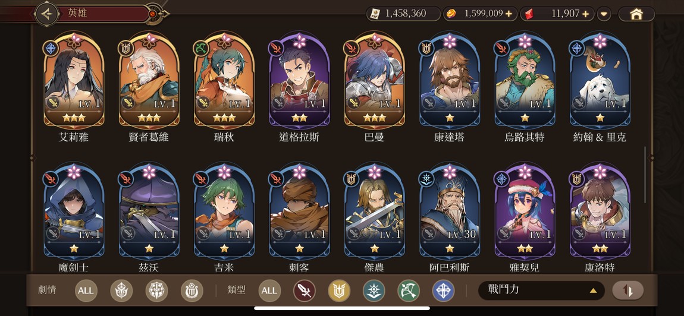The image size is (684, 316).
Task: Select third 劇情 faction emblem filter
Action: tap(192, 290)
